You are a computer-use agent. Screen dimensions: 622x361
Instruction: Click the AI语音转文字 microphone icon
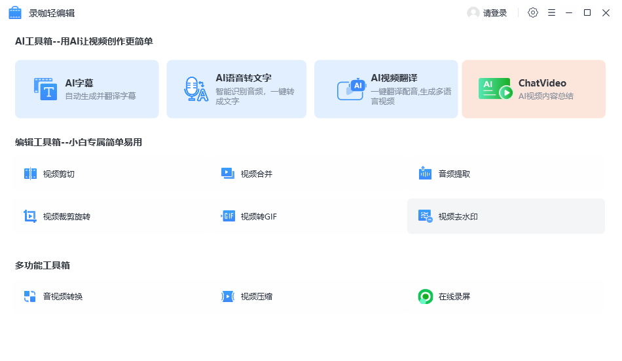[x=195, y=89]
